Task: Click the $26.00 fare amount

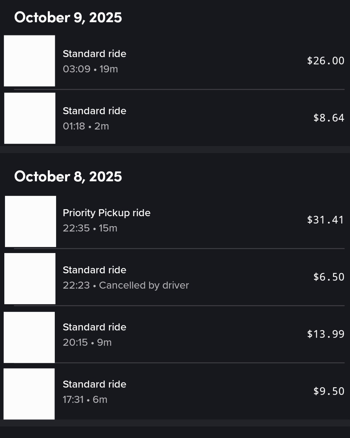Action: click(325, 61)
